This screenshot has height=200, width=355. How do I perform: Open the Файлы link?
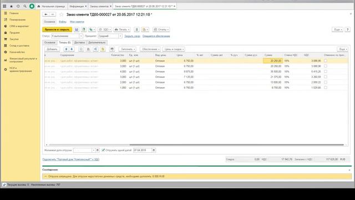click(63, 22)
